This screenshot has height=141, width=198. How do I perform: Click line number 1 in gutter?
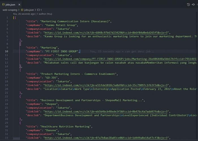pyautogui.click(x=7, y=18)
